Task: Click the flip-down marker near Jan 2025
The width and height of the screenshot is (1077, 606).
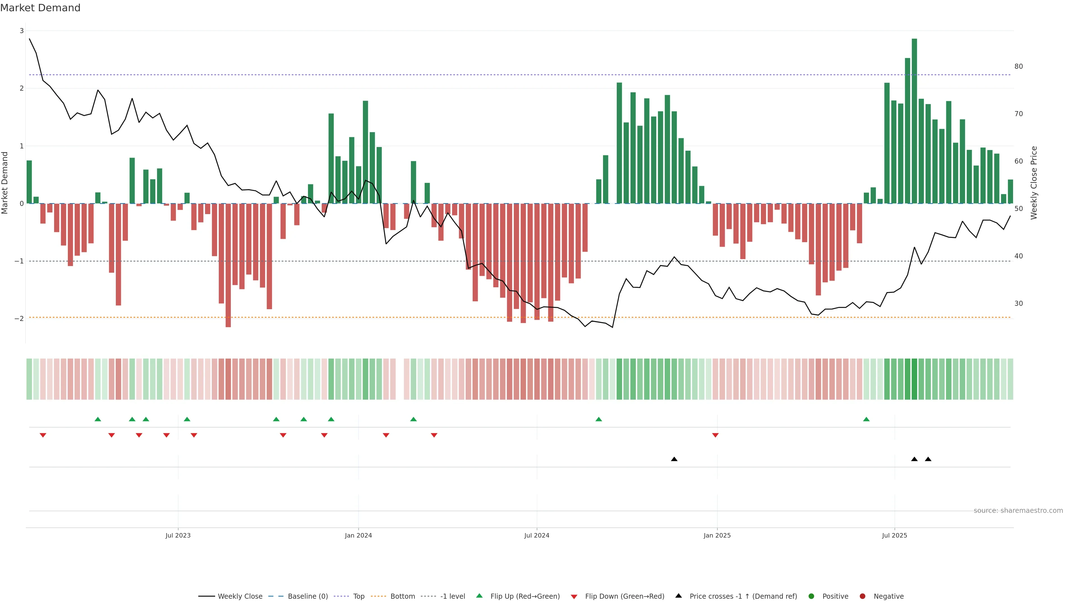Action: click(x=715, y=435)
